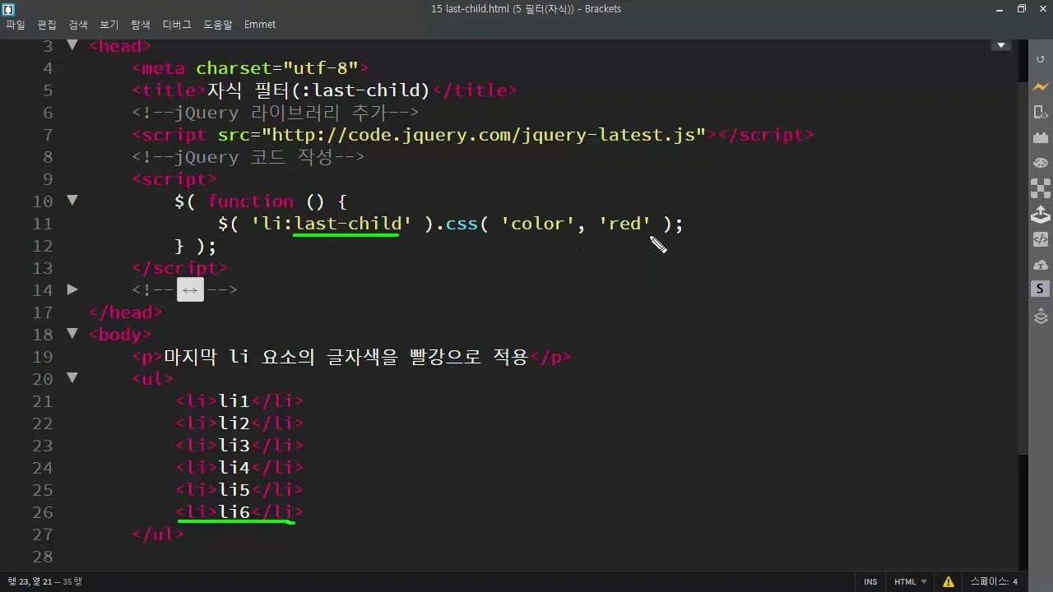Click the charset="utf-8" attribute on line 4
1053x592 pixels.
pyautogui.click(x=276, y=68)
